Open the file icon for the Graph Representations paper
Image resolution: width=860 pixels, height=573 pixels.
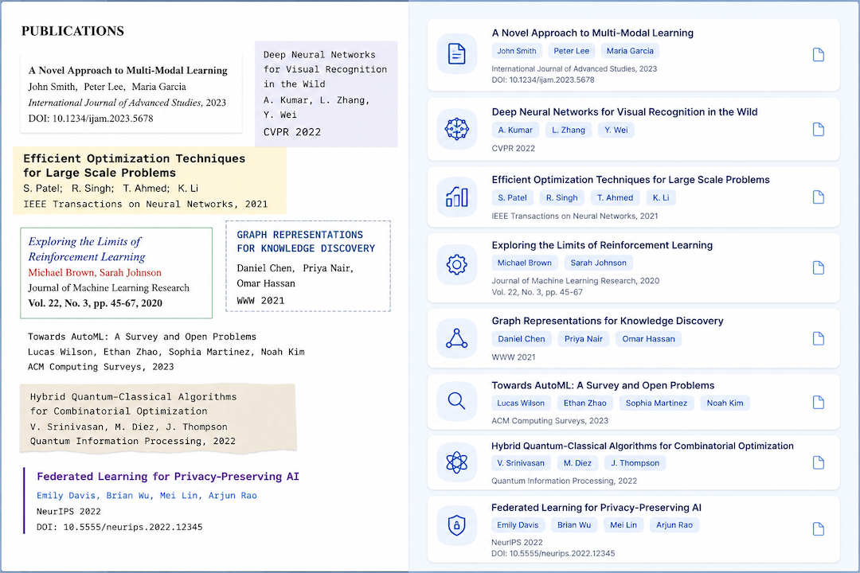point(818,338)
